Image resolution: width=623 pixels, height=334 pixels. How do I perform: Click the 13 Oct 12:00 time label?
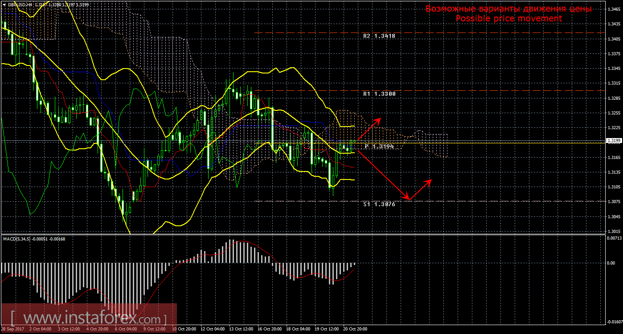tap(241, 329)
